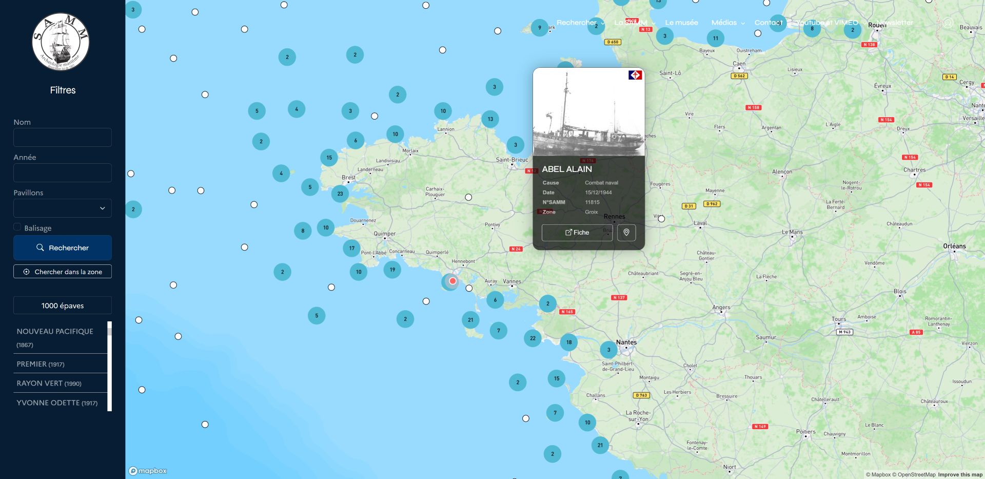Open the Fiche button for ABEL ALAIN
The height and width of the screenshot is (479, 985).
577,233
